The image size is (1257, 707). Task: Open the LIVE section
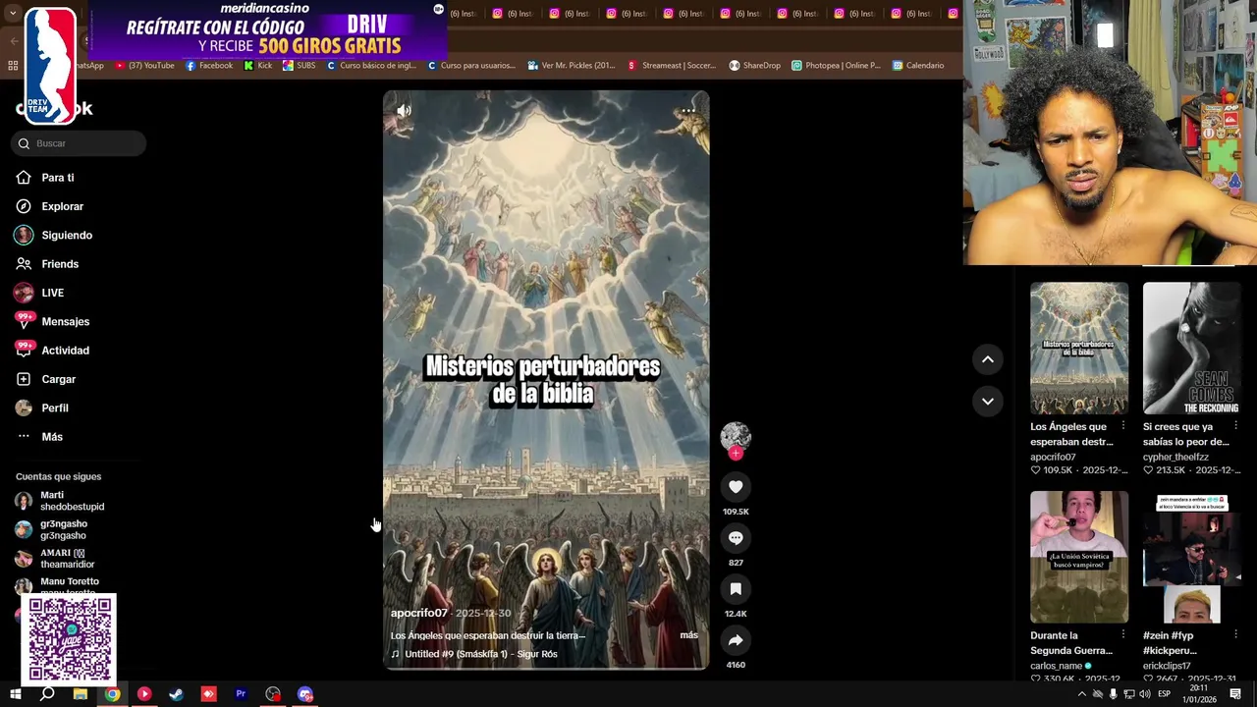pyautogui.click(x=52, y=293)
